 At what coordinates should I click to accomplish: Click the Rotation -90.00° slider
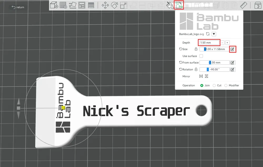coord(214,69)
